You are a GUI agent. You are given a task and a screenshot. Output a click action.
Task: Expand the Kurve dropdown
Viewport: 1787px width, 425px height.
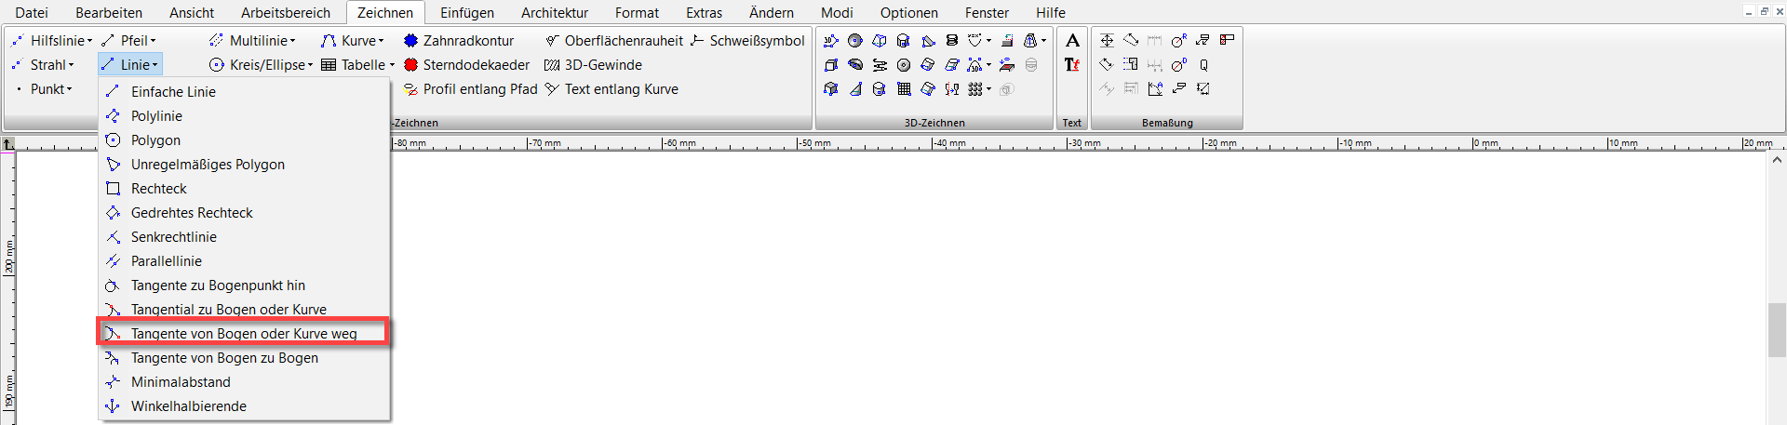382,41
